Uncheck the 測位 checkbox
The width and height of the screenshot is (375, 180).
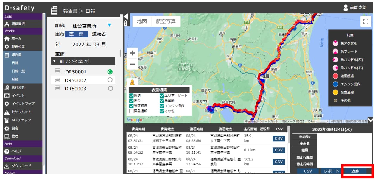pos(131,101)
